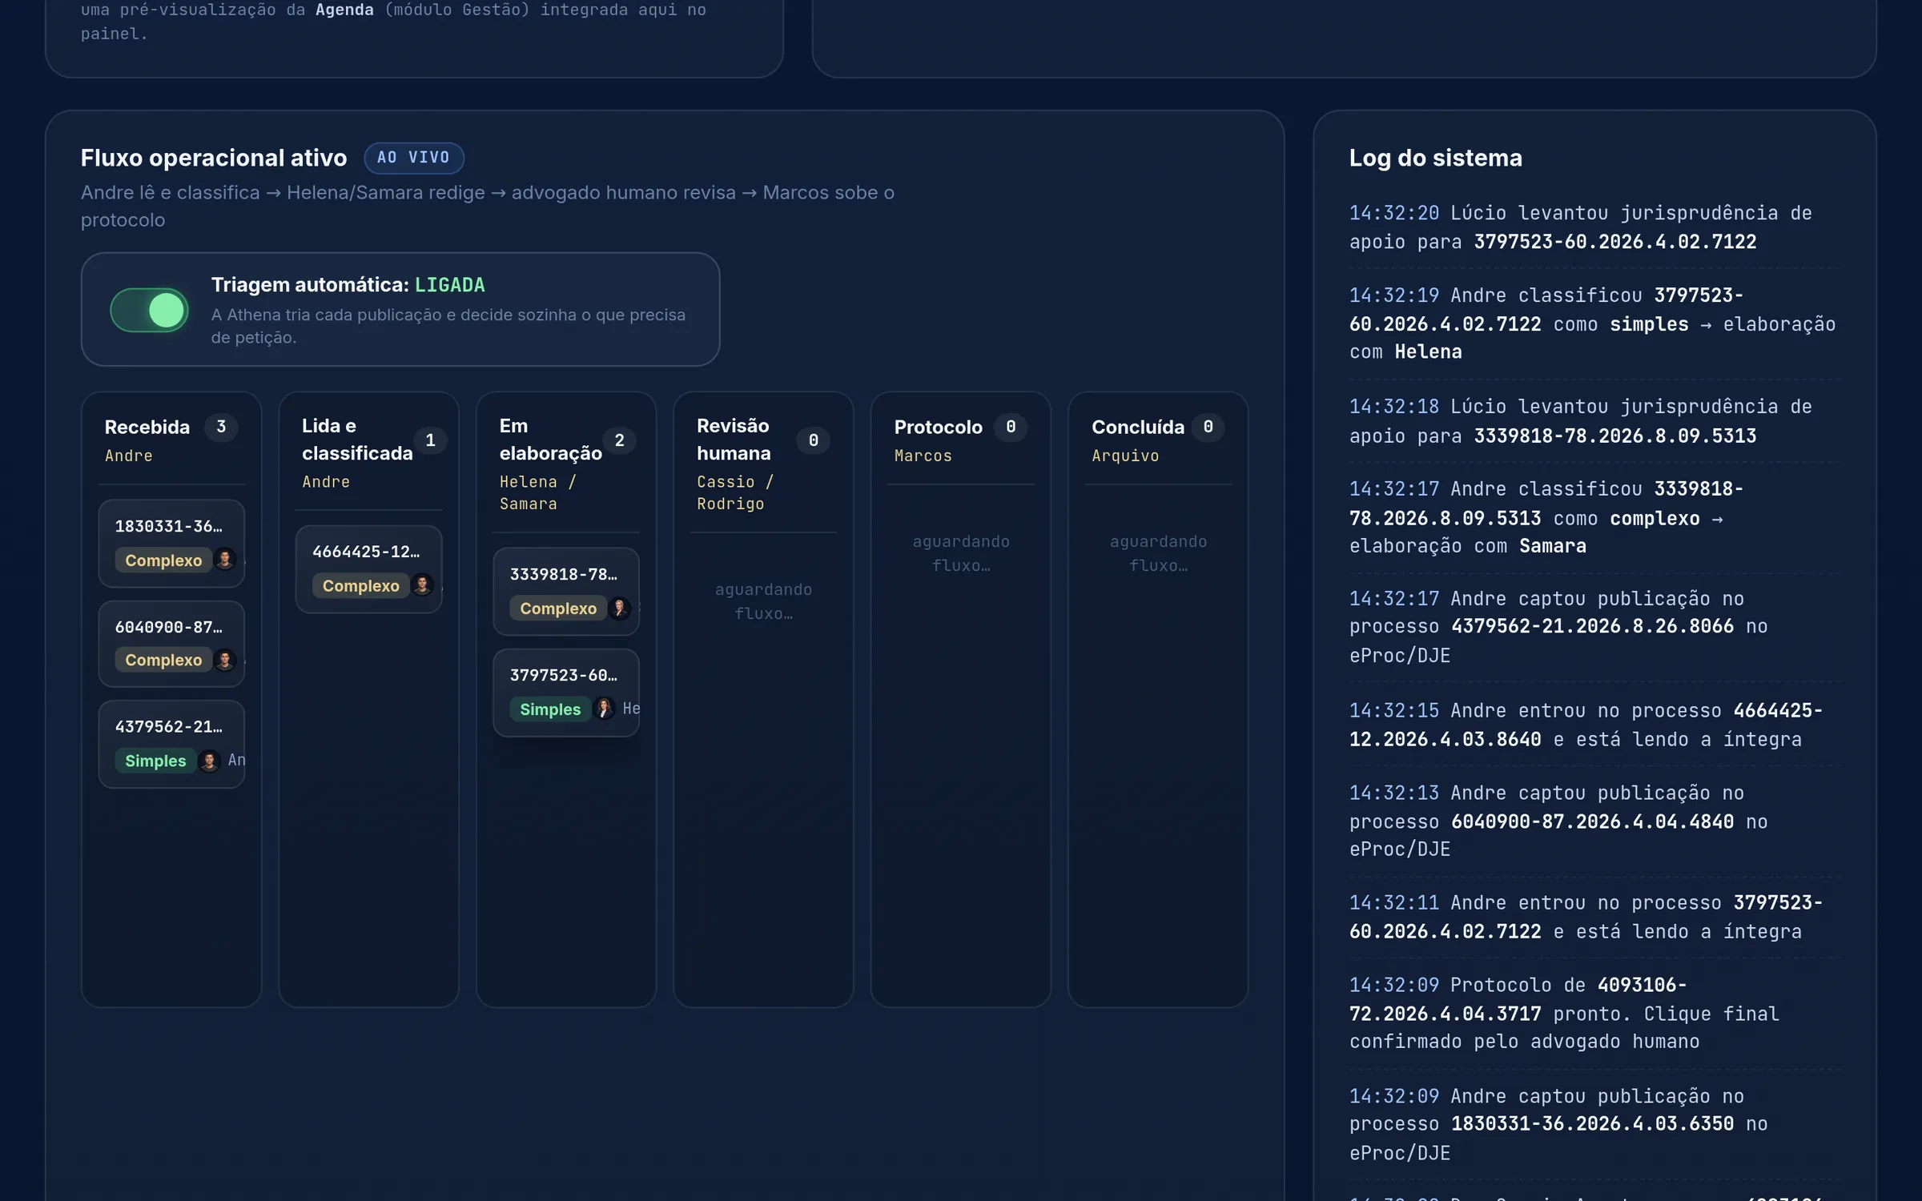Click Complexo tag on card 3339818-78

558,609
